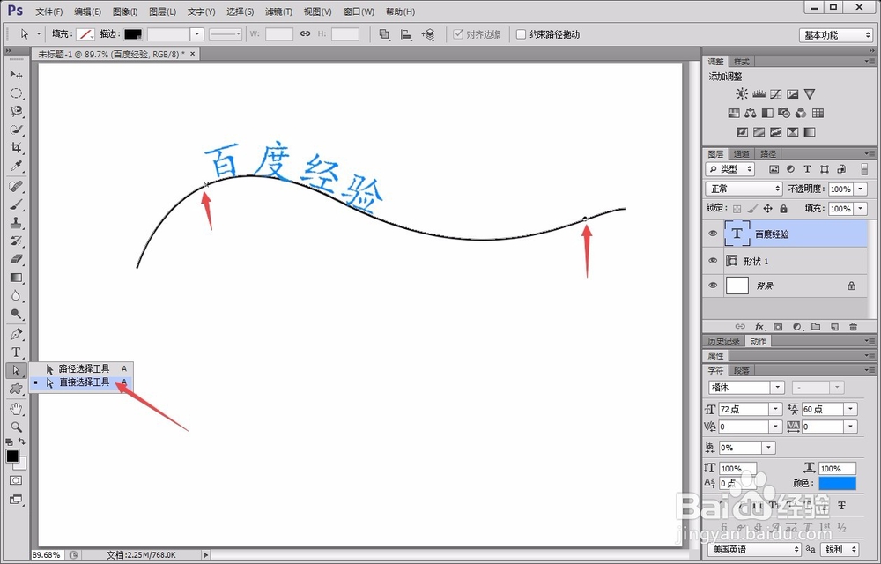Click the add layer mask icon

[x=778, y=326]
